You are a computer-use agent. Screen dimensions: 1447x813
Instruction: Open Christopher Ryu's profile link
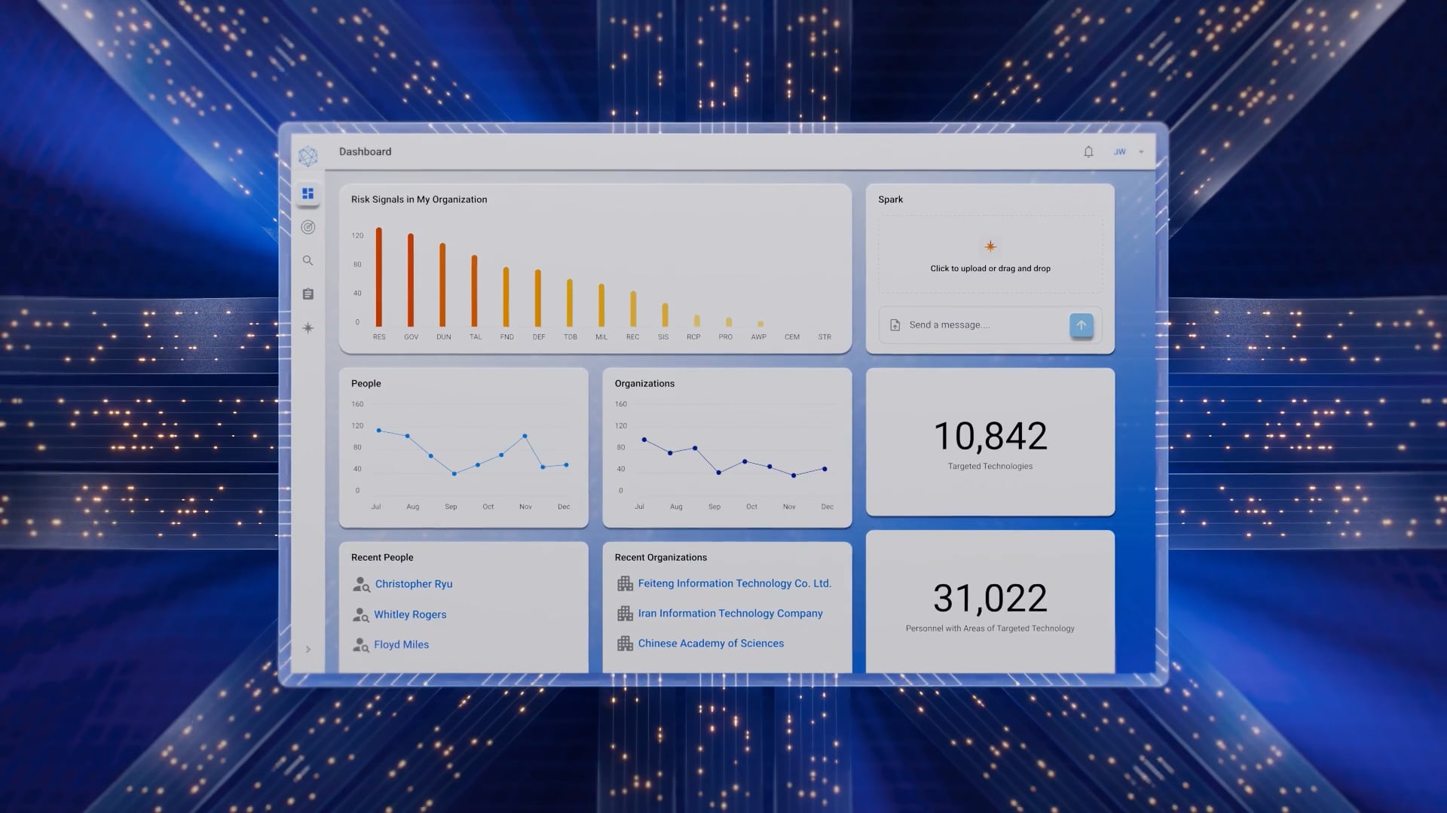414,584
